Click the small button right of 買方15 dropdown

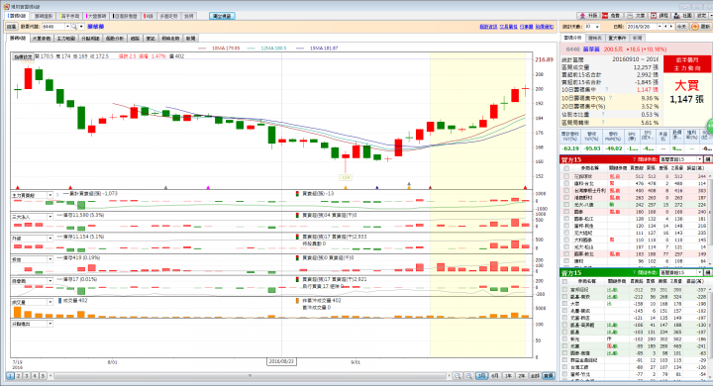pyautogui.click(x=708, y=159)
